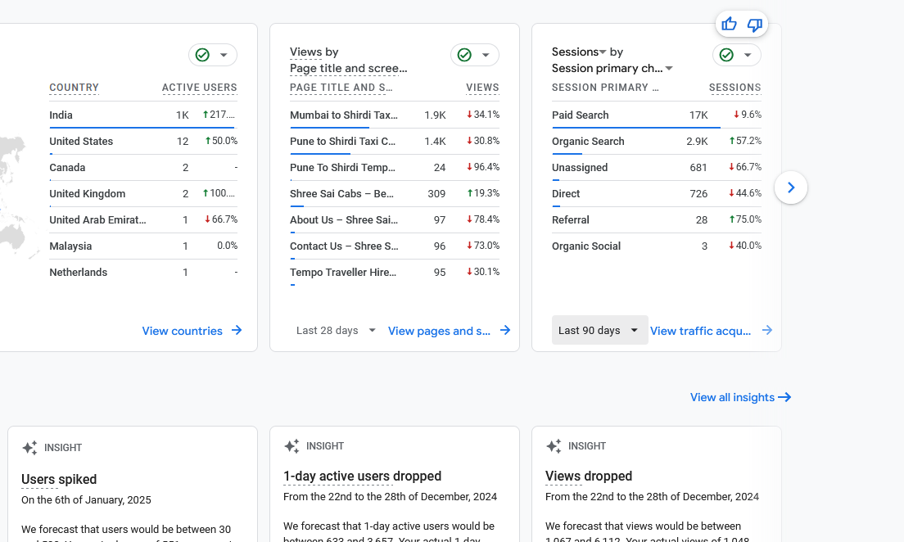This screenshot has height=542, width=904.
Task: Click sparkle icon on 1-day active users insight
Action: [x=292, y=446]
